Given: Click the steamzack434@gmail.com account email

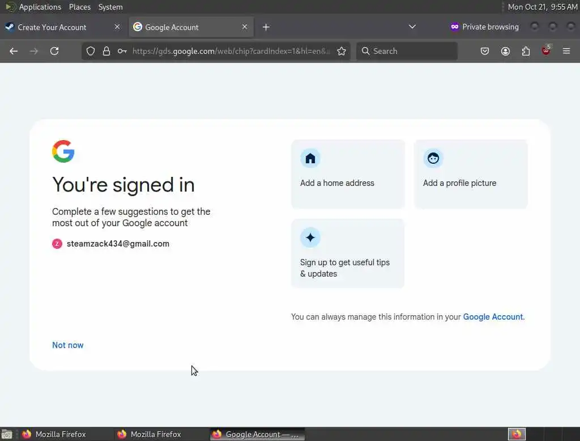Looking at the screenshot, I should click(118, 244).
